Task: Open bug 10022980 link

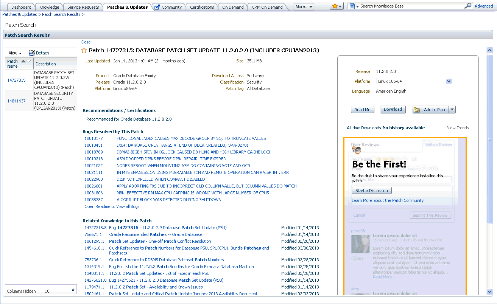Action: (x=93, y=179)
